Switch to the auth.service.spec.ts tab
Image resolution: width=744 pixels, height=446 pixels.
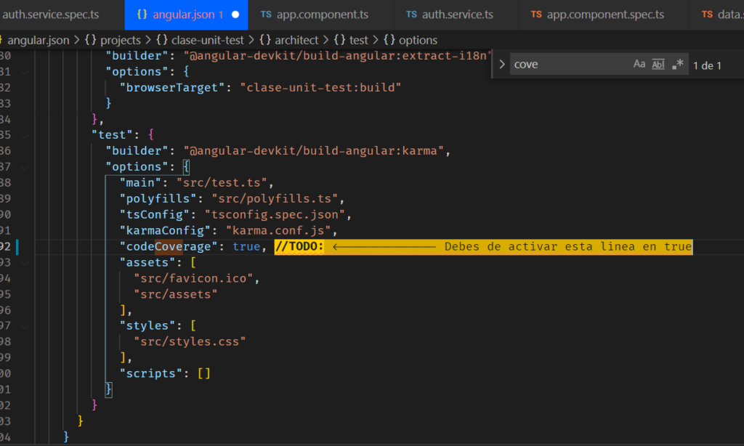(x=49, y=15)
